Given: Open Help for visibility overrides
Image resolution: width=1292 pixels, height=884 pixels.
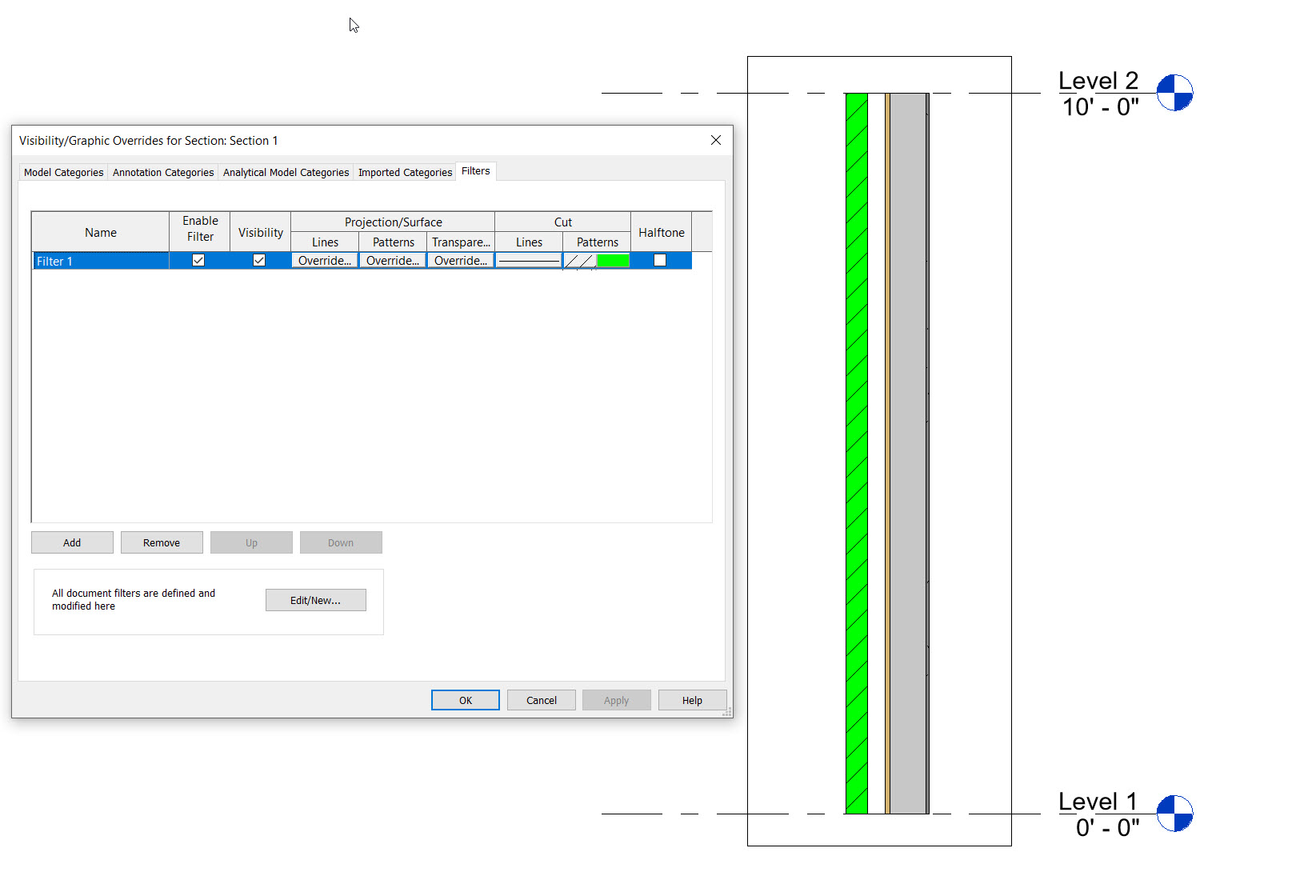Looking at the screenshot, I should (693, 700).
